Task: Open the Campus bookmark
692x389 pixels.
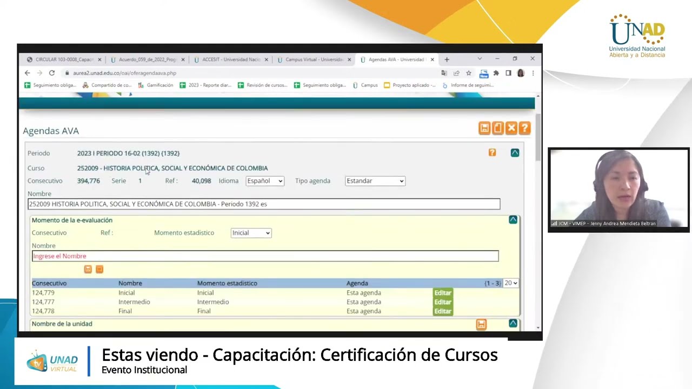Action: [365, 85]
